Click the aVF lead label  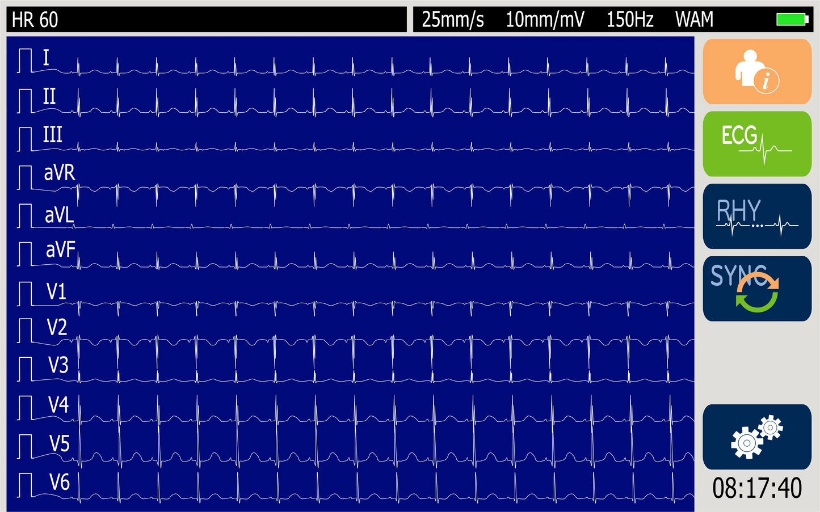click(x=60, y=249)
